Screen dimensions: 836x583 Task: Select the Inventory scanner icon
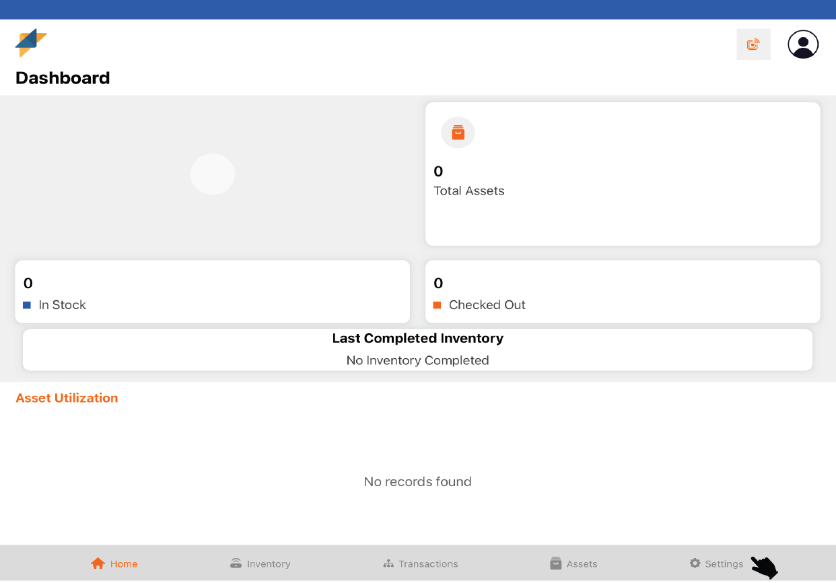pos(236,563)
